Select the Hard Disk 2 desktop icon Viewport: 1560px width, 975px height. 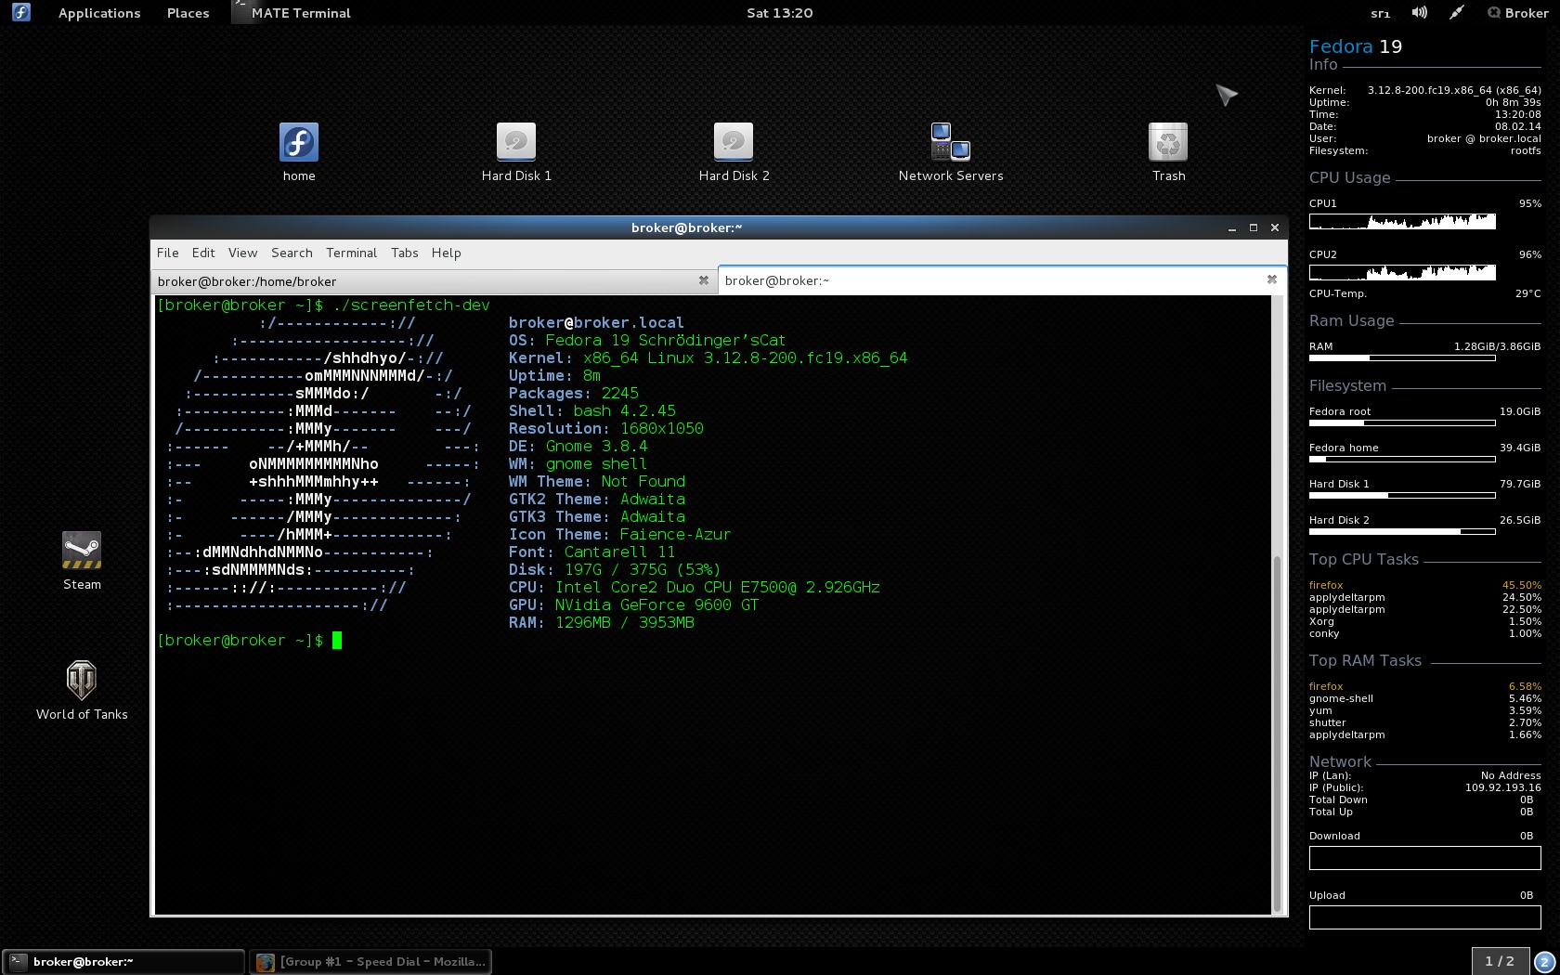coord(734,152)
